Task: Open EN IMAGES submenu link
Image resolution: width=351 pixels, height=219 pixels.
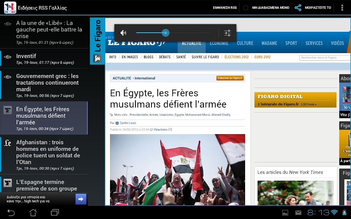Action: pos(130,57)
